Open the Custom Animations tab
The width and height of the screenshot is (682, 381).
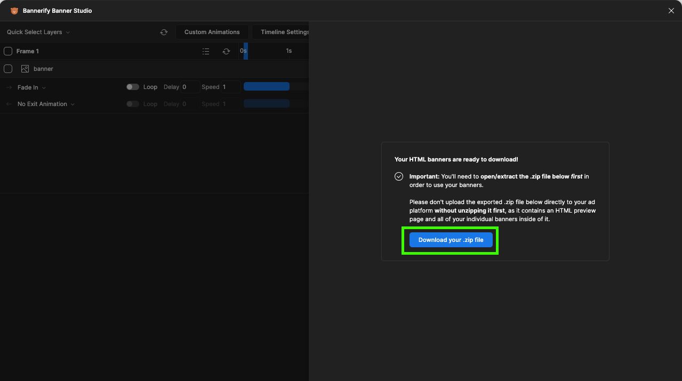tap(212, 32)
